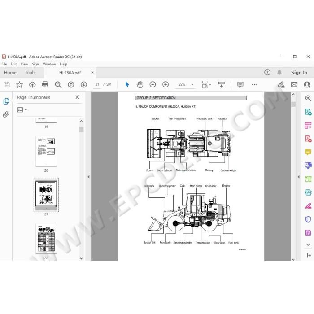Open Protect shield tool in right pane
The image size is (314, 314).
click(308, 219)
